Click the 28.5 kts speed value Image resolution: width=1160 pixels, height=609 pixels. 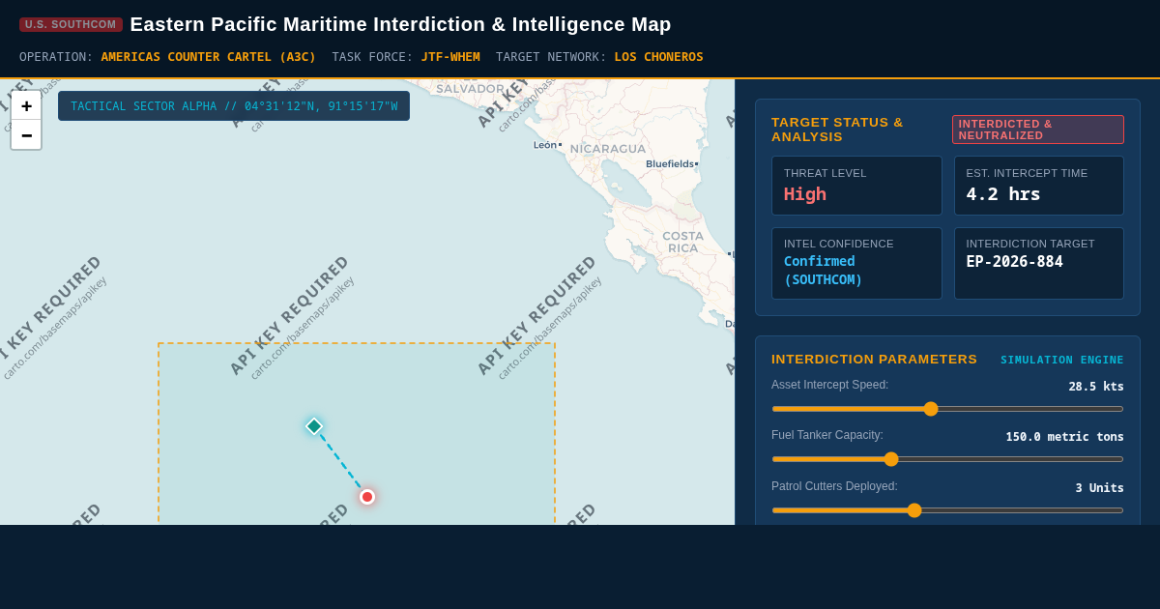pyautogui.click(x=1096, y=387)
